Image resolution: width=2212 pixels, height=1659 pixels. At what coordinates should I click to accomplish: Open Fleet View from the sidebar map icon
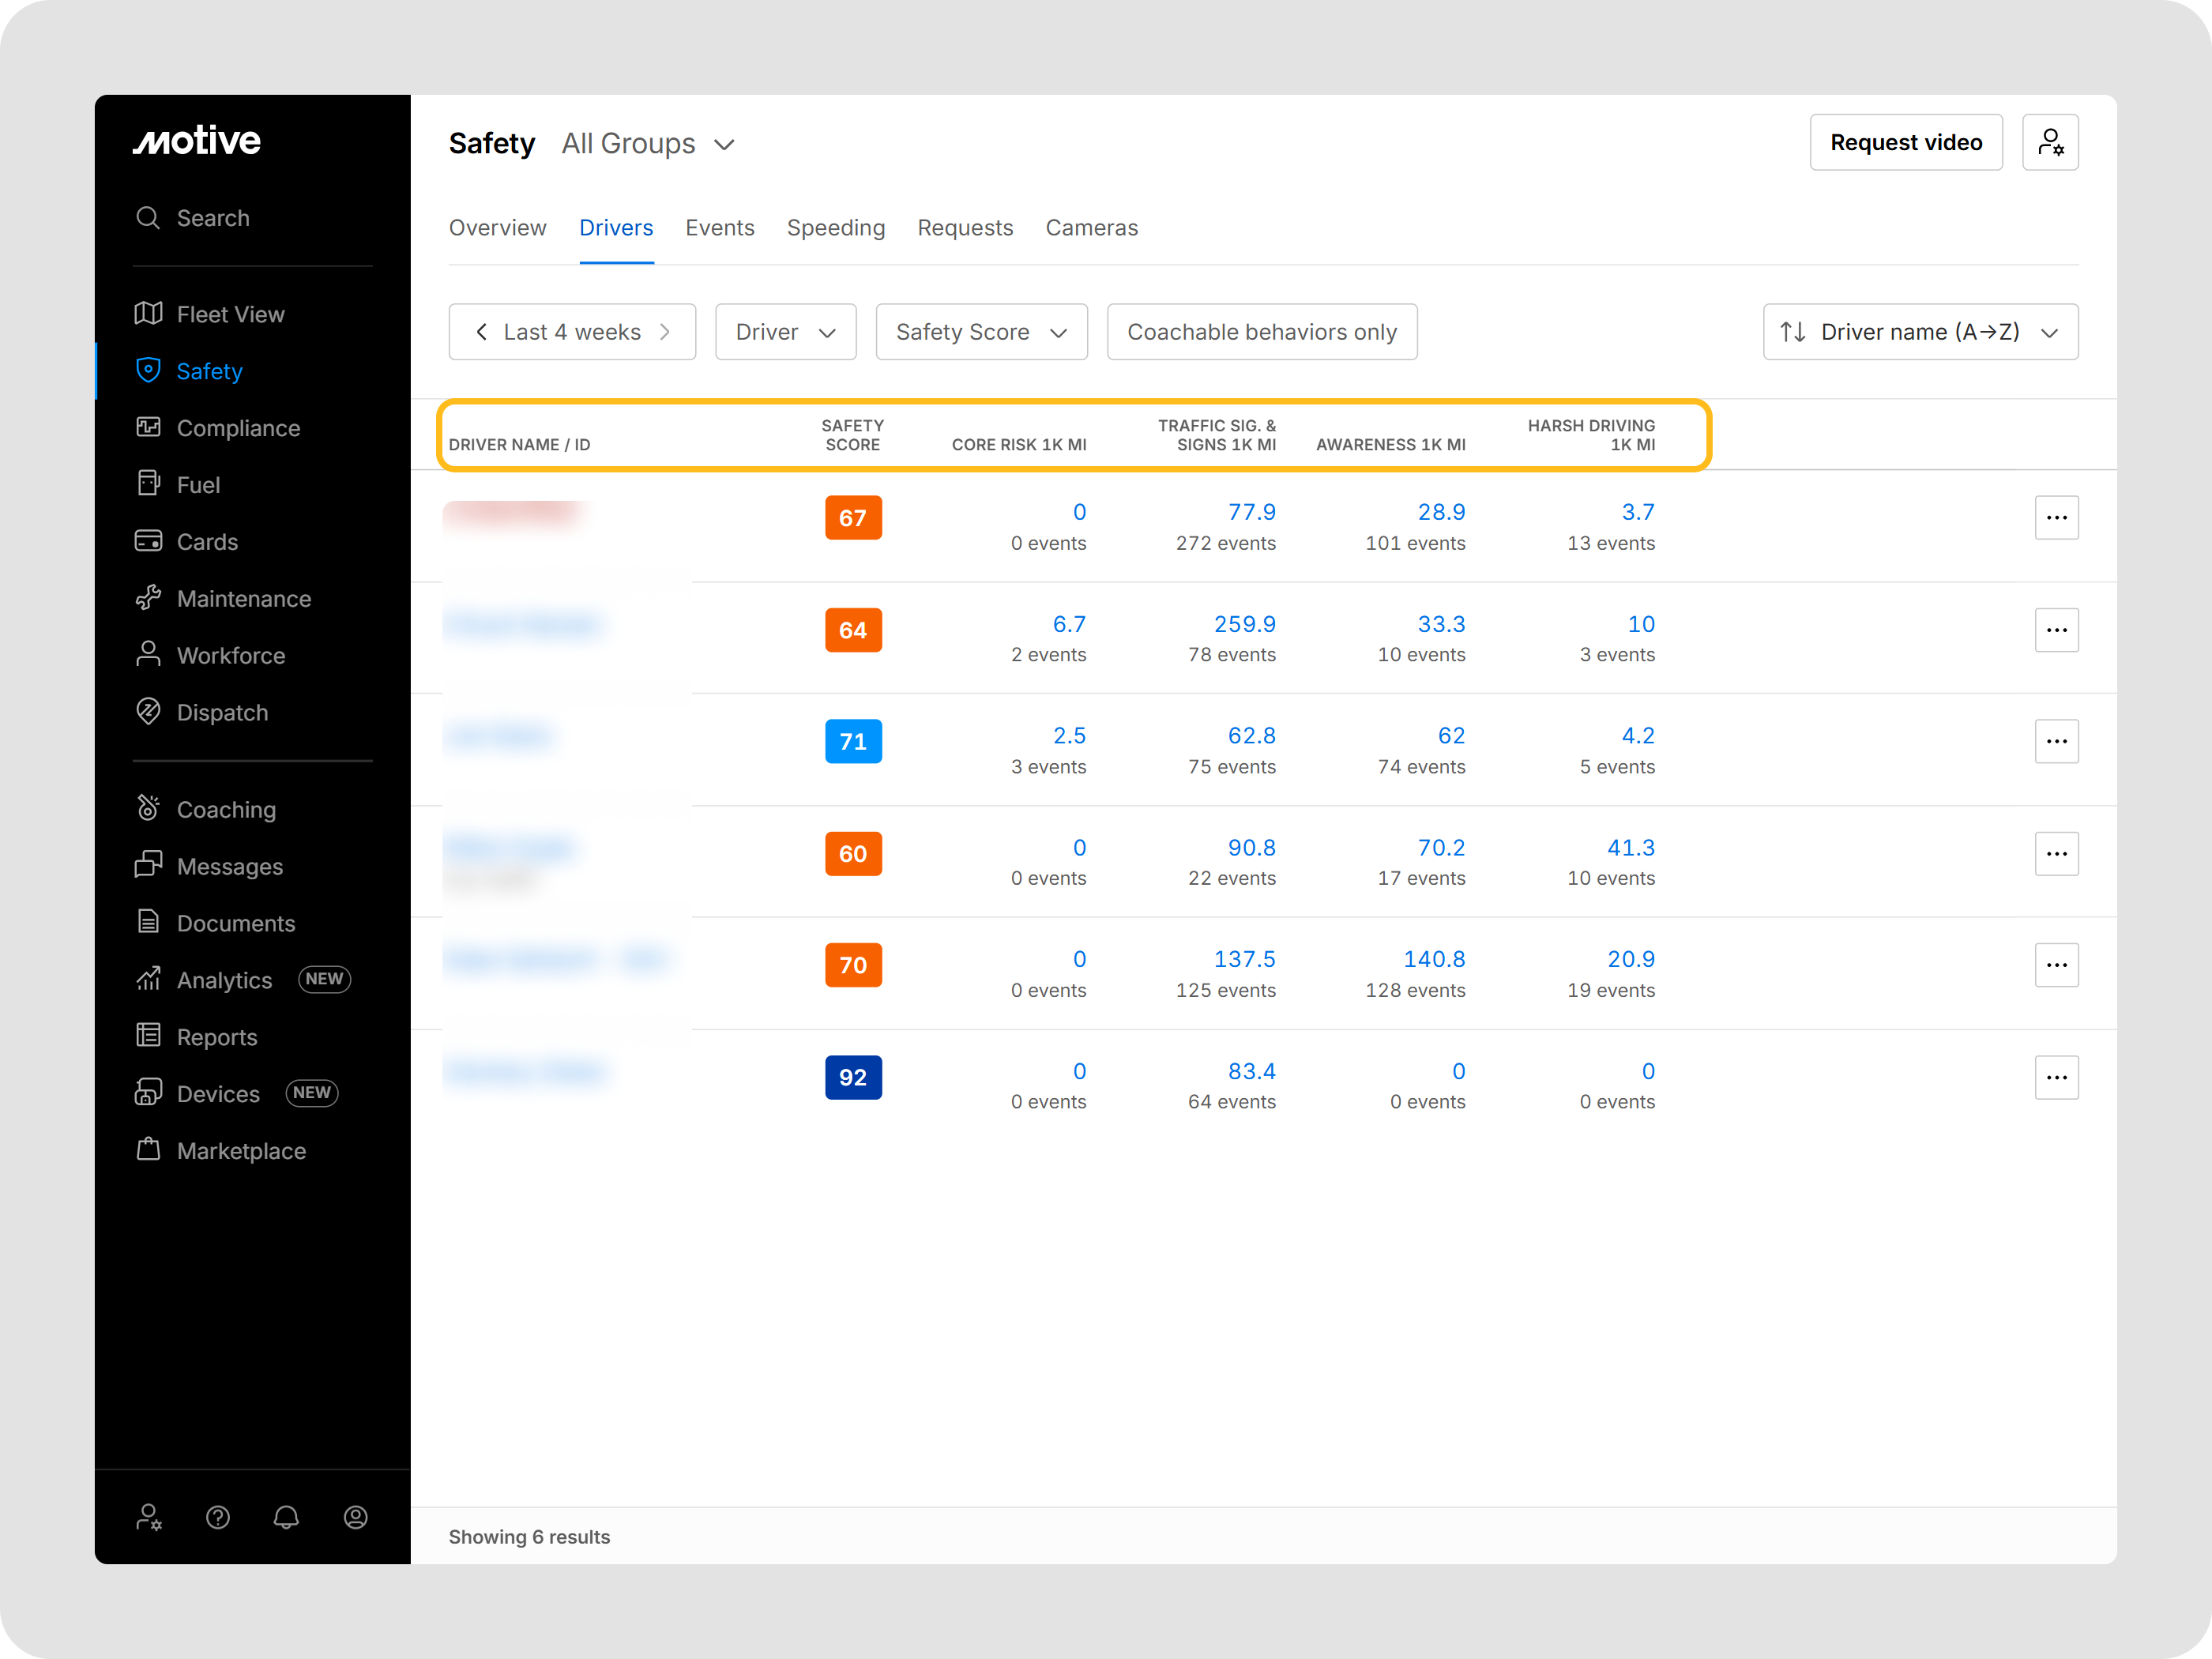(x=148, y=314)
